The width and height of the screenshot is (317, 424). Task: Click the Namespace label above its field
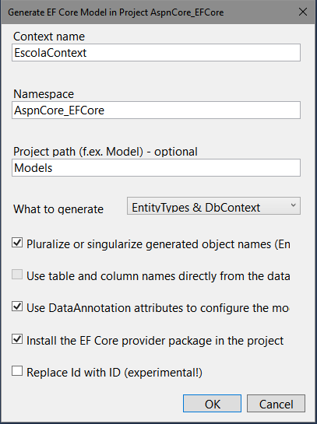[44, 94]
